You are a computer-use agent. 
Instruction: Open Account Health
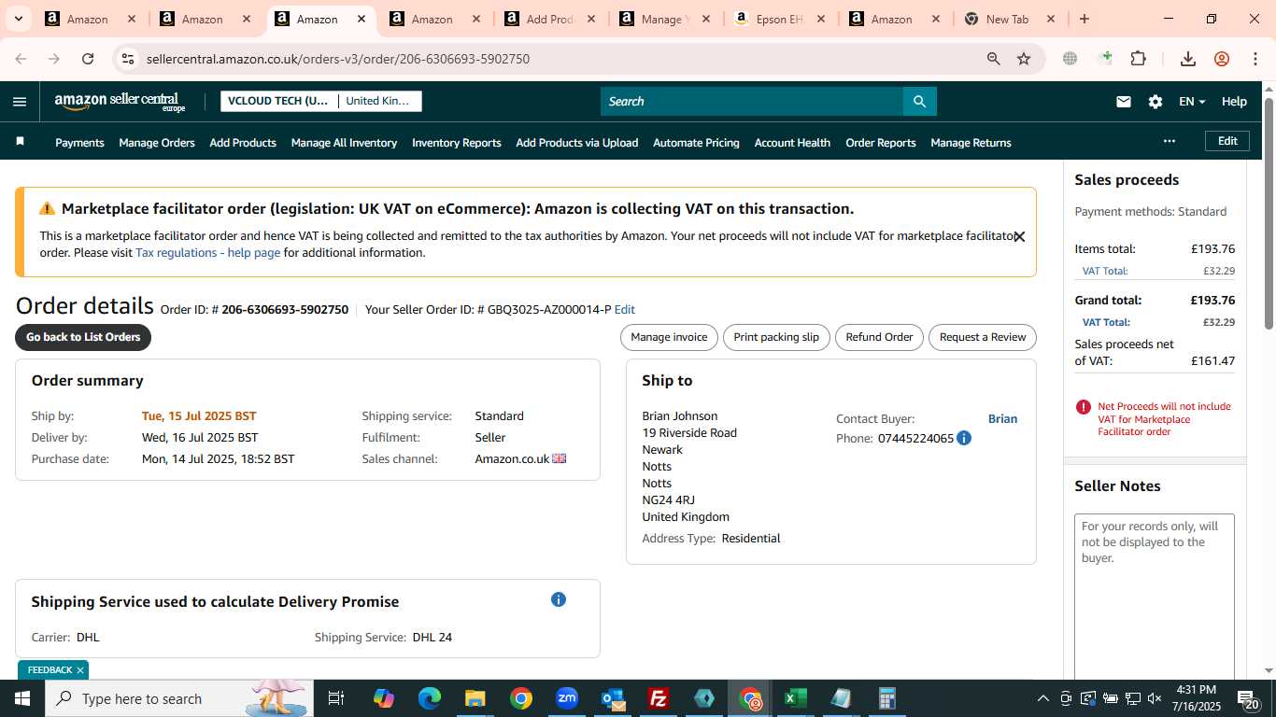coord(792,143)
